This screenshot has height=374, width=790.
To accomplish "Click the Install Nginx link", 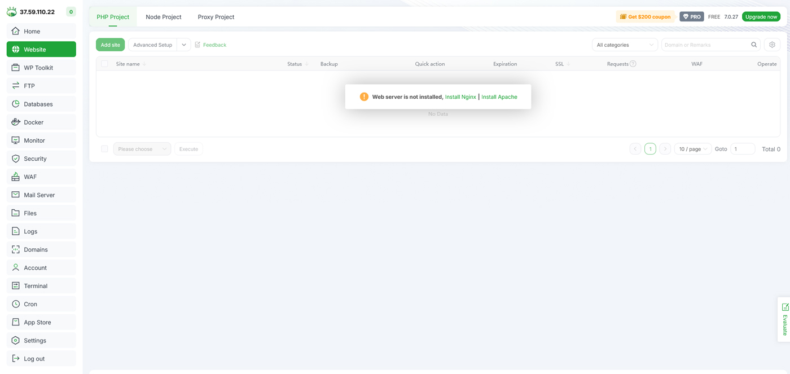I will click(x=460, y=97).
